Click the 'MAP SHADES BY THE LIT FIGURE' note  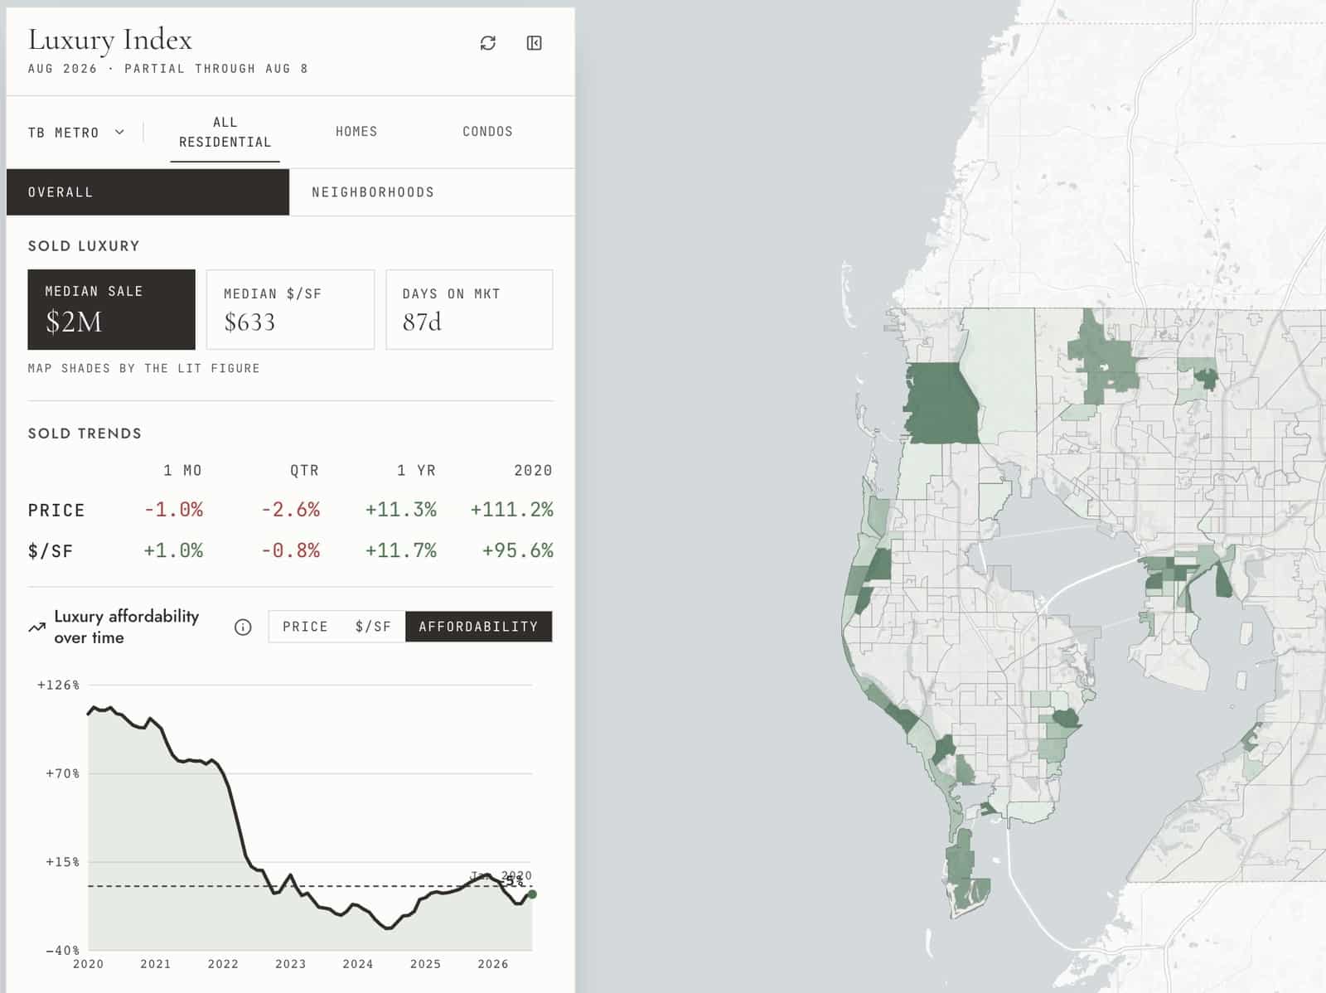144,369
